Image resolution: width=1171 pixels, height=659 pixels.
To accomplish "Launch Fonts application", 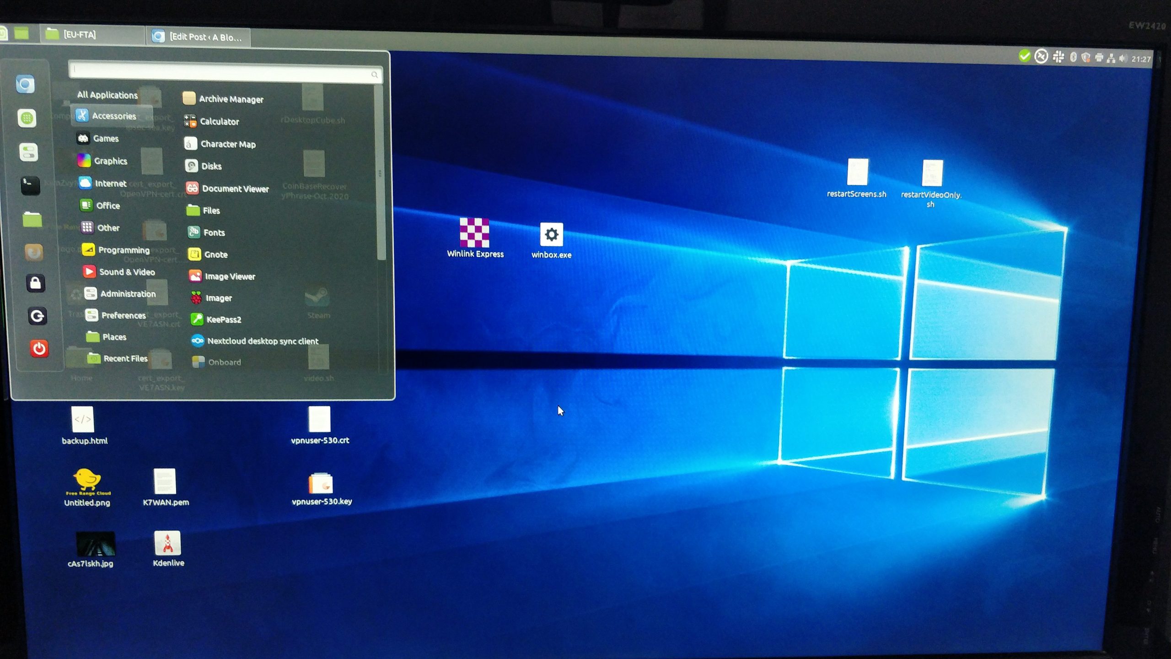I will coord(206,232).
